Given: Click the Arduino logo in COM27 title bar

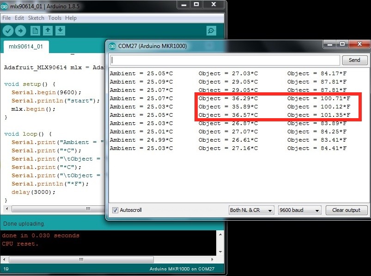Looking at the screenshot, I should (113, 46).
